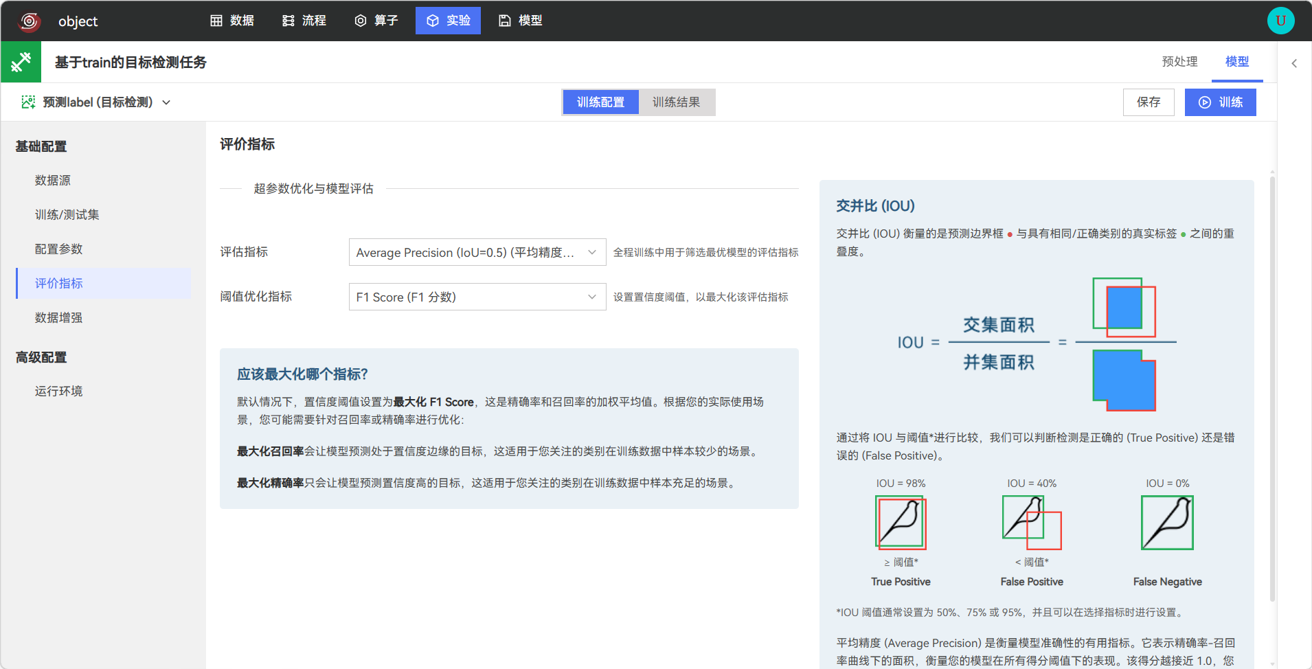Click the 交集面积 intersection diagram
Viewport: 1312px width, 669px height.
click(1124, 307)
